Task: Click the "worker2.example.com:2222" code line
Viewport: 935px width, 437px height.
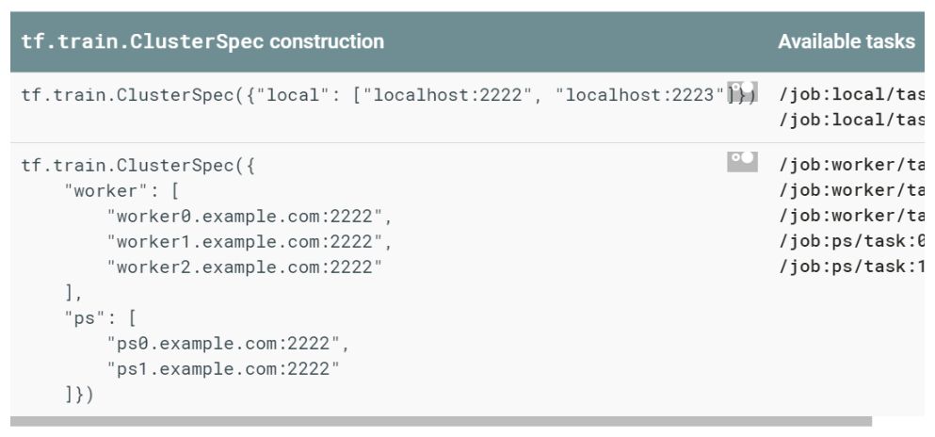Action: click(x=245, y=267)
